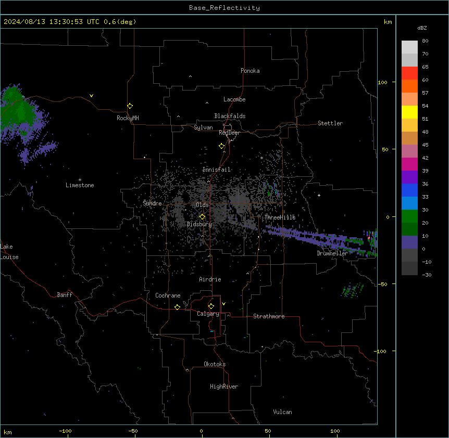Click the Airdrie label
Screen dimensions: 449x438
point(210,279)
